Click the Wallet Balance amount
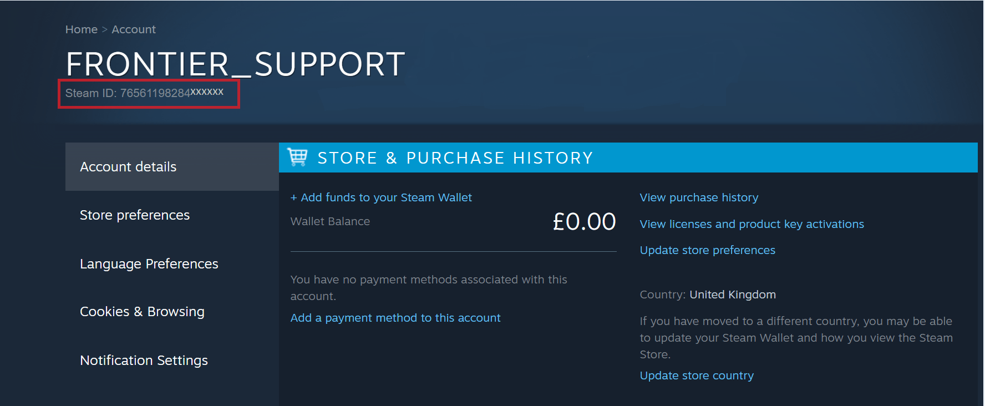 584,221
